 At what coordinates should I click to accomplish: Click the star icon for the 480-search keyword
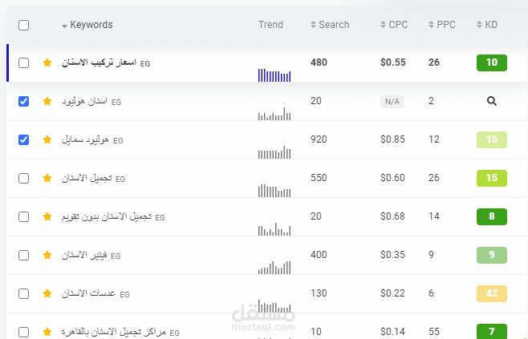pyautogui.click(x=47, y=63)
